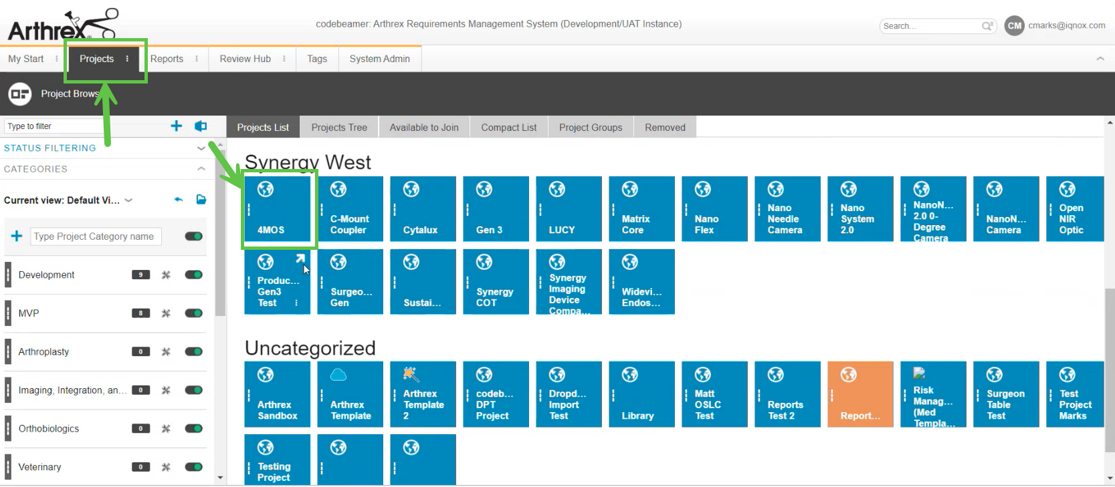Open the LUCY project tile

coord(568,208)
